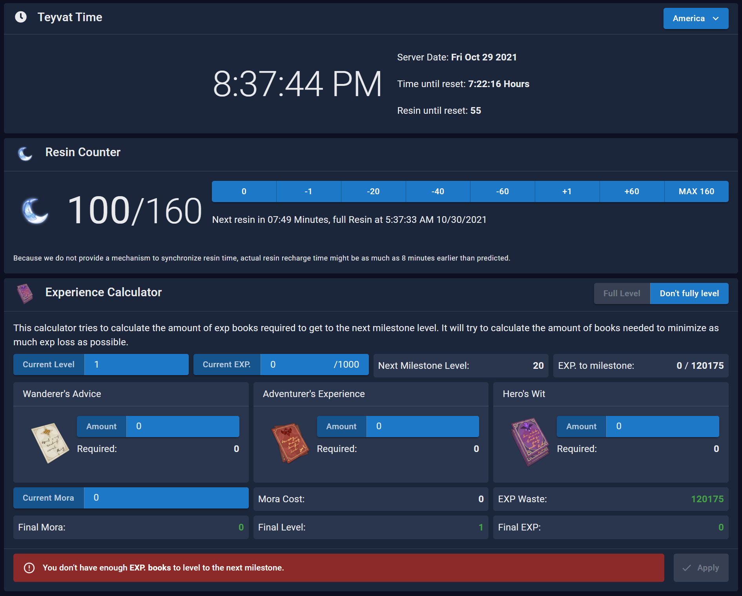Image resolution: width=742 pixels, height=596 pixels.
Task: Select the Full Level toggle option
Action: coord(622,293)
